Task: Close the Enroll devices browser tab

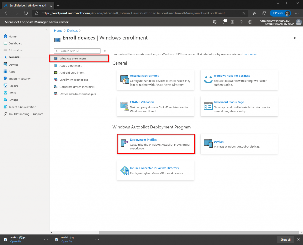Action: point(51,5)
